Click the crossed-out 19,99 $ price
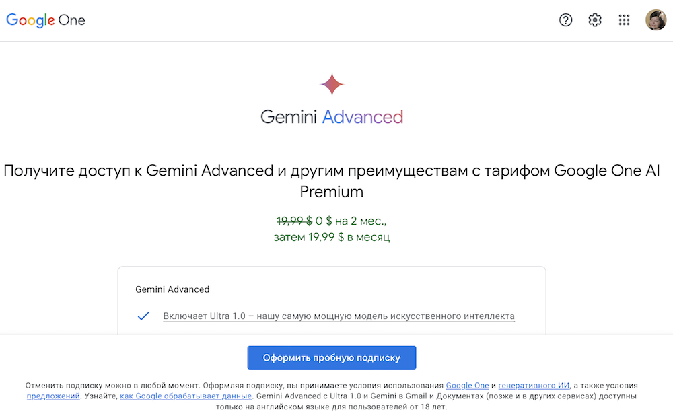Screen dimensions: 673x420 pyautogui.click(x=294, y=220)
